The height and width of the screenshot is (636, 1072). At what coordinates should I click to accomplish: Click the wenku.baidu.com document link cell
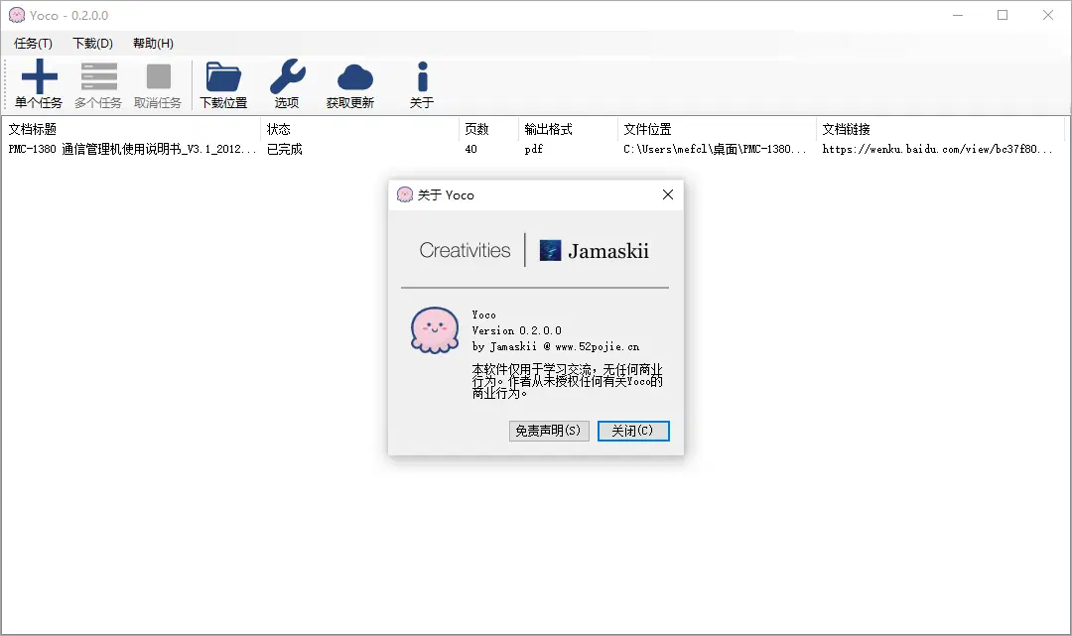point(937,149)
